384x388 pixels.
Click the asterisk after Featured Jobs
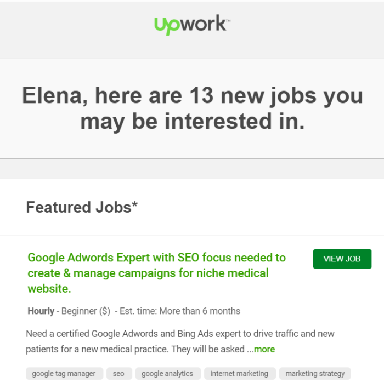click(x=135, y=206)
